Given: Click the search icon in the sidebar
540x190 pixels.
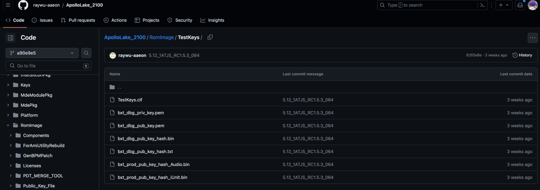Looking at the screenshot, I should (x=86, y=53).
